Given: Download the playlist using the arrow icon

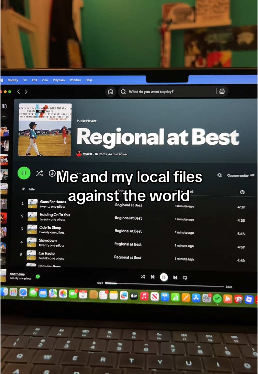Looking at the screenshot, I should tap(52, 173).
